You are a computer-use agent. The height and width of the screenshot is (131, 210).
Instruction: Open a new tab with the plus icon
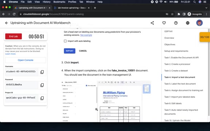[95, 8]
